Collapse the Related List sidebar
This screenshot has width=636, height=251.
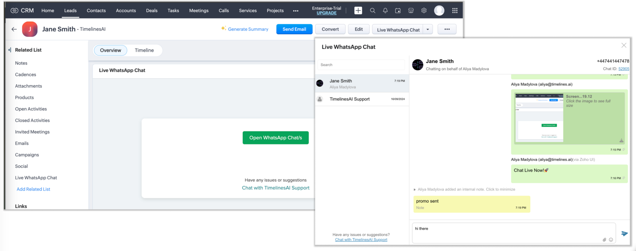tap(10, 50)
